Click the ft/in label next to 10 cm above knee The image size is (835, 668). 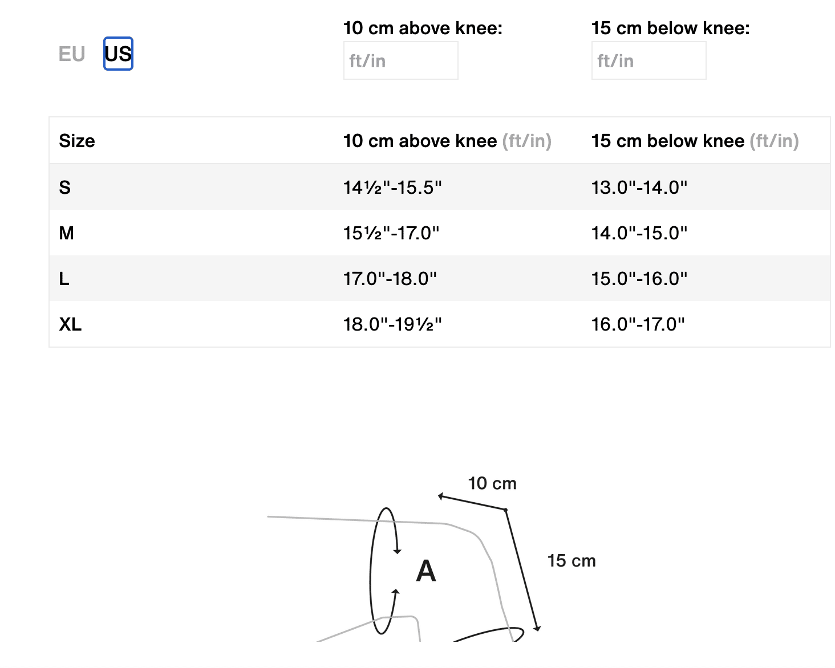526,141
